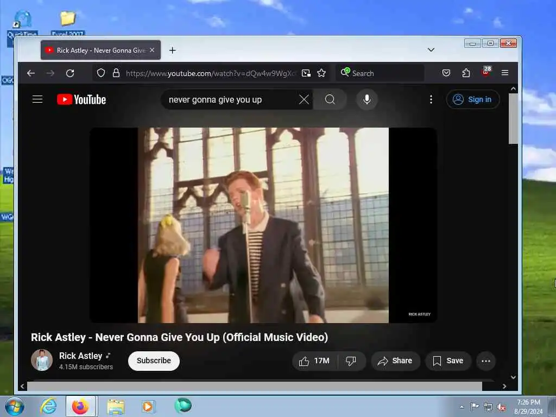Image resolution: width=556 pixels, height=417 pixels.
Task: Select the QuickTime desktop shortcut
Action: coord(22,18)
